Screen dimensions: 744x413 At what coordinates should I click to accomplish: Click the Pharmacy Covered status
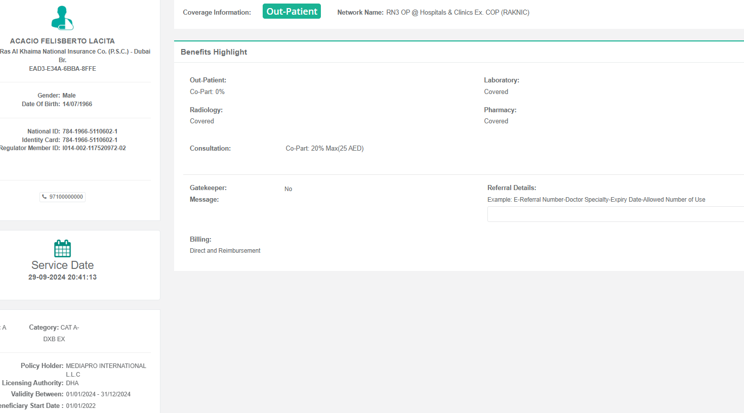(495, 121)
